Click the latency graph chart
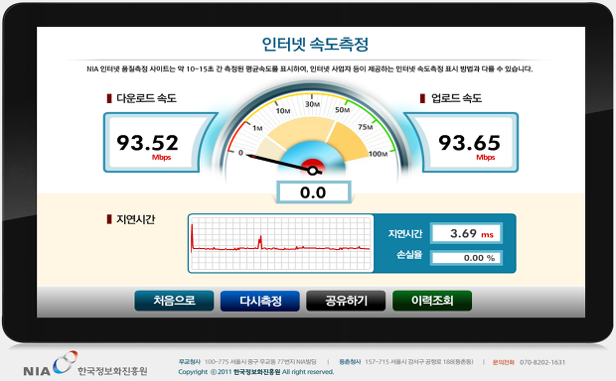 pyautogui.click(x=281, y=243)
